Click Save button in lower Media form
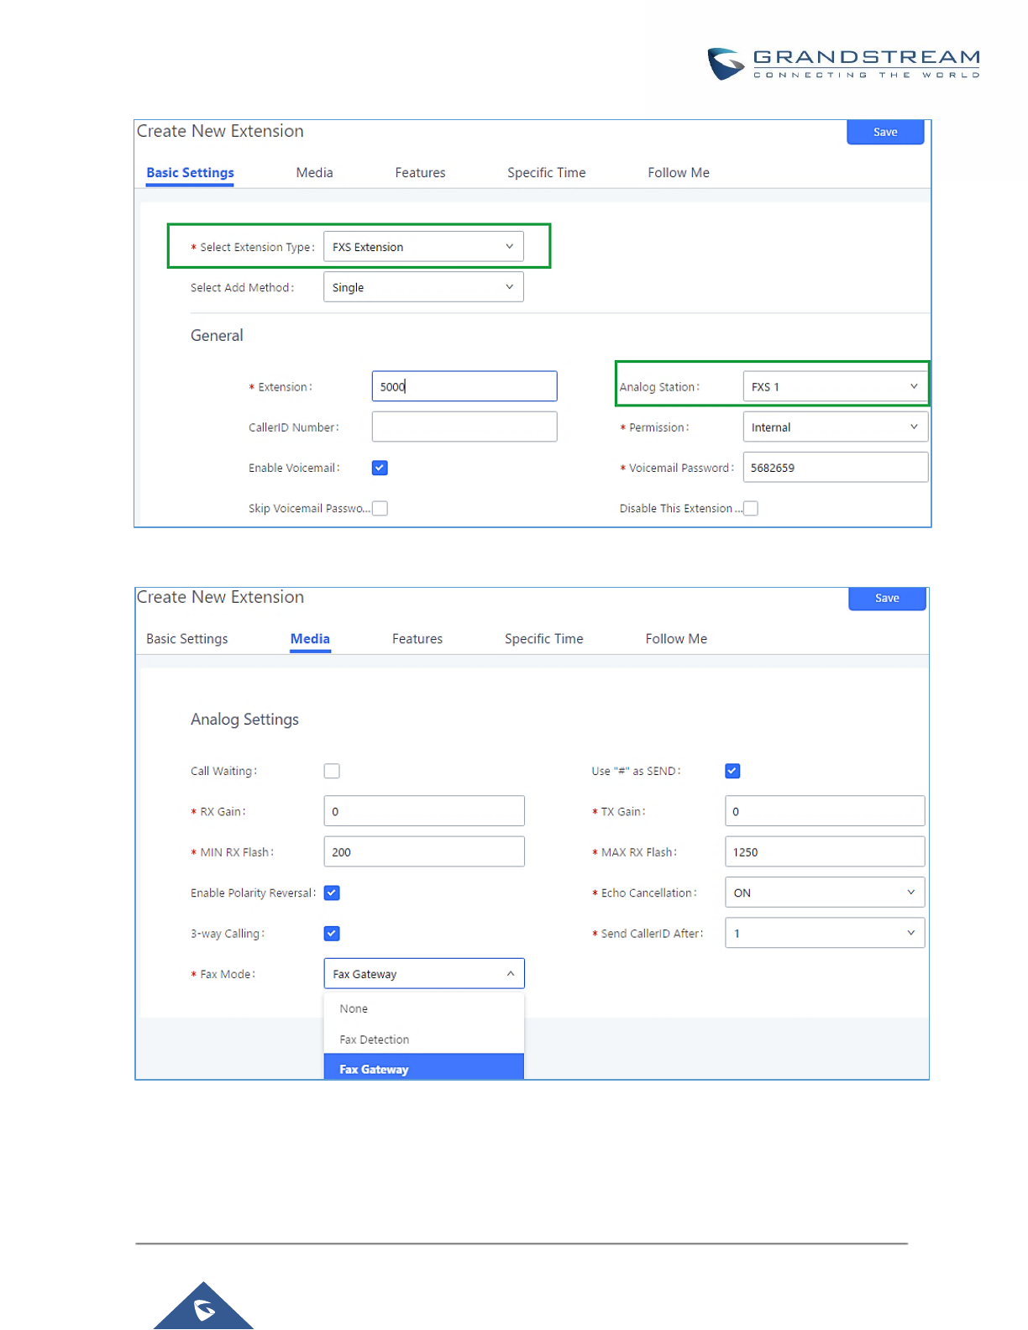The height and width of the screenshot is (1330, 1028). click(x=886, y=598)
